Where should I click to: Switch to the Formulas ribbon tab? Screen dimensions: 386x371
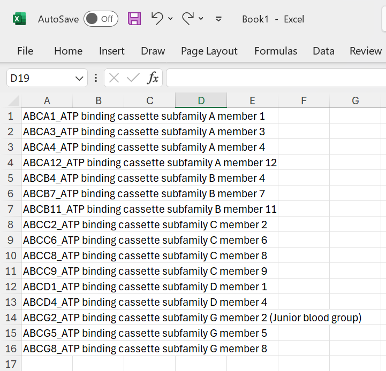click(276, 51)
